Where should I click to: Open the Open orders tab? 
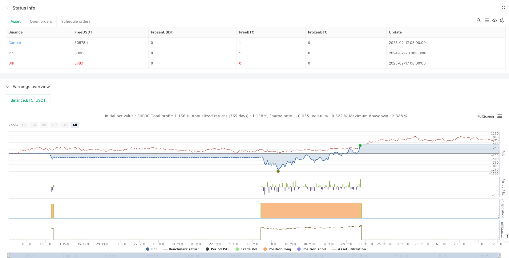coord(41,21)
